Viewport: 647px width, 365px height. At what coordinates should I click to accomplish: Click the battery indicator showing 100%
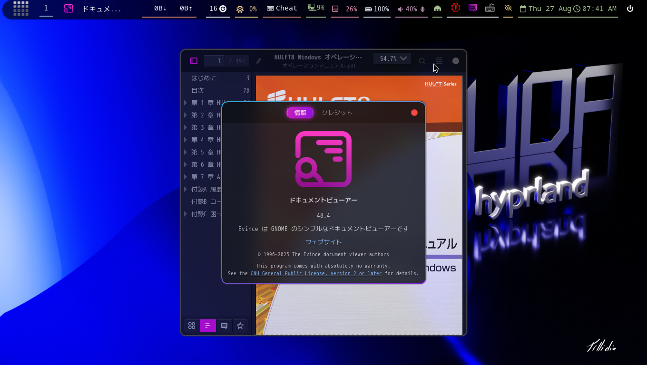tap(377, 9)
